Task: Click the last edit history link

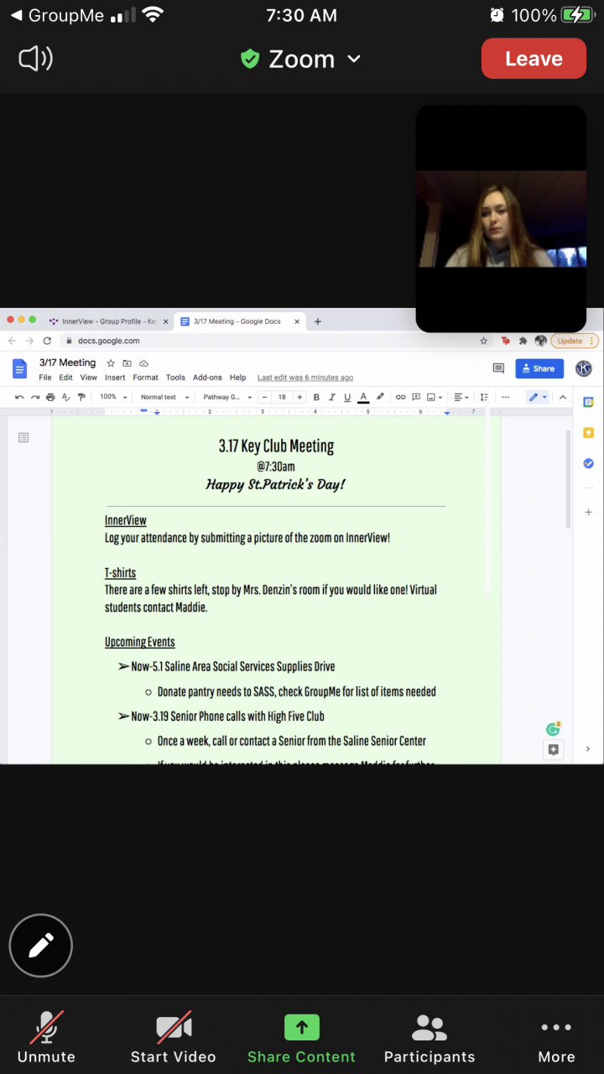Action: click(305, 378)
